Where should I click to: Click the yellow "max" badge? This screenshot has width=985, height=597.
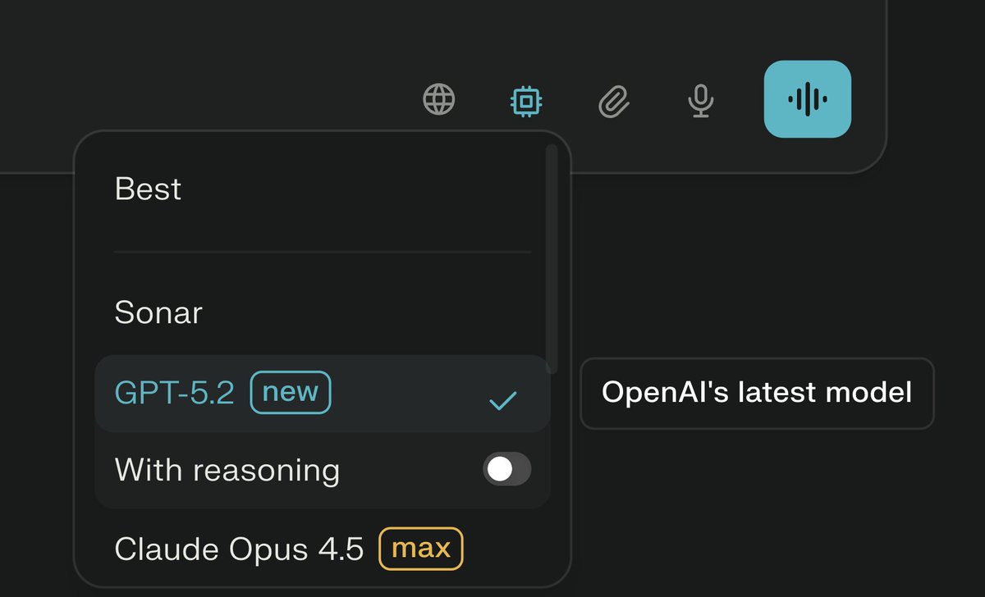[x=420, y=549]
